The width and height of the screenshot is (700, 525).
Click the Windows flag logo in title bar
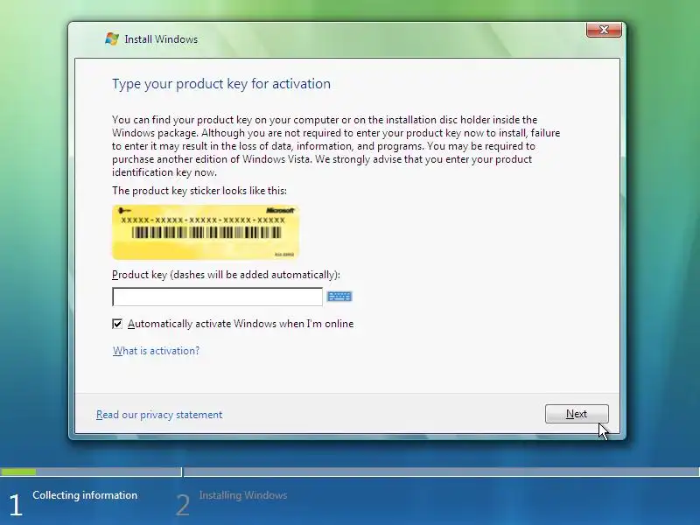(x=112, y=38)
